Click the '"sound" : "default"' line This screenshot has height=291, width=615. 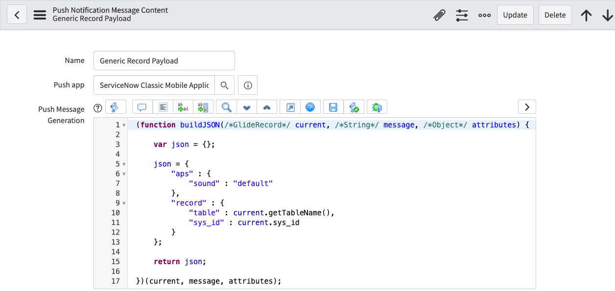pyautogui.click(x=231, y=184)
